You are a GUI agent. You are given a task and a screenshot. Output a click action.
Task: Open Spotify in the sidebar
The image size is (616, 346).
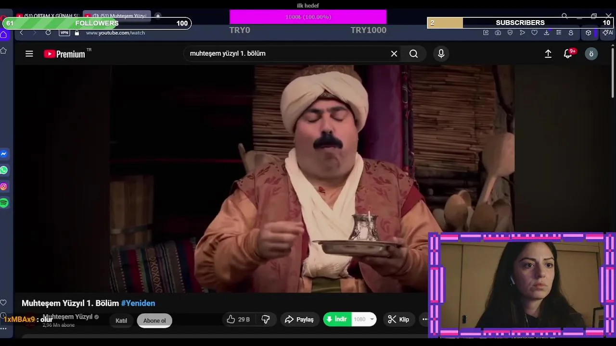point(4,203)
